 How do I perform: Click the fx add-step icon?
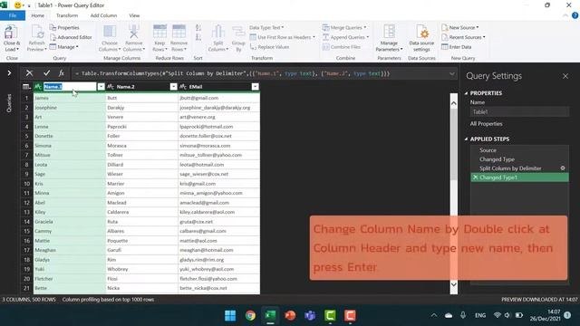pyautogui.click(x=62, y=73)
